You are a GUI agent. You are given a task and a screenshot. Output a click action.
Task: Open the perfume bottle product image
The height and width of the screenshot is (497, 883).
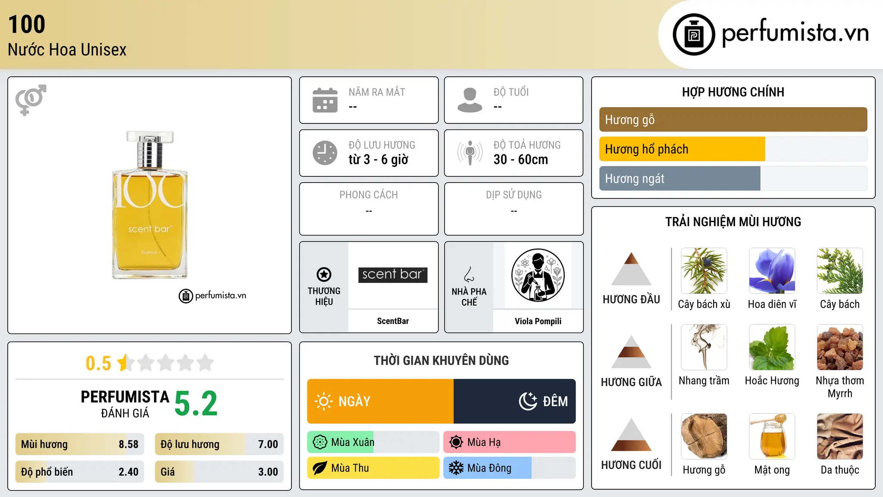pos(150,205)
